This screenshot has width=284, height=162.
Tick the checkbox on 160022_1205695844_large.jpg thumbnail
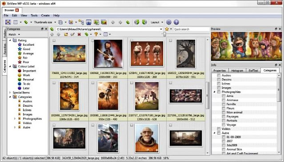170,41
